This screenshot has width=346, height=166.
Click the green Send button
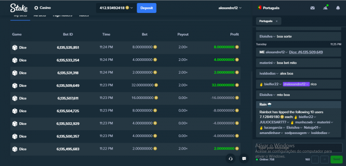tap(336, 159)
